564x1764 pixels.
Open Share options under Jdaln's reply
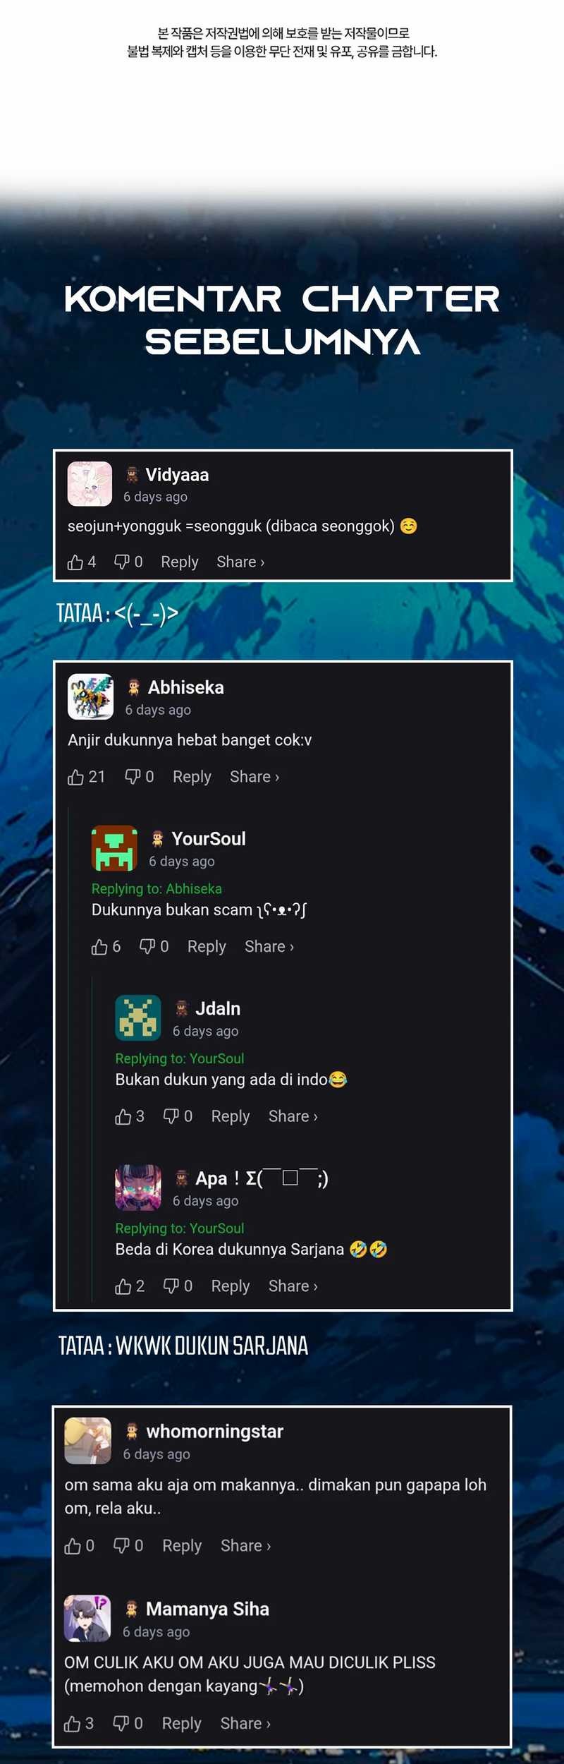click(293, 1116)
